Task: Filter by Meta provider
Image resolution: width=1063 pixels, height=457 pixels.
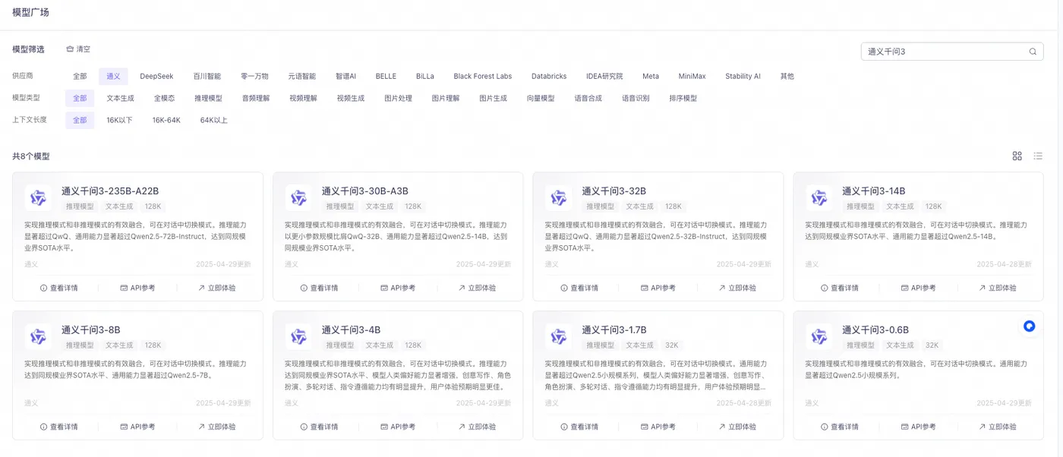Action: [x=651, y=76]
